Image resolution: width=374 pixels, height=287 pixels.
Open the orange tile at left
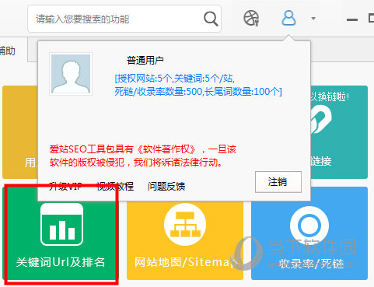click(x=20, y=132)
